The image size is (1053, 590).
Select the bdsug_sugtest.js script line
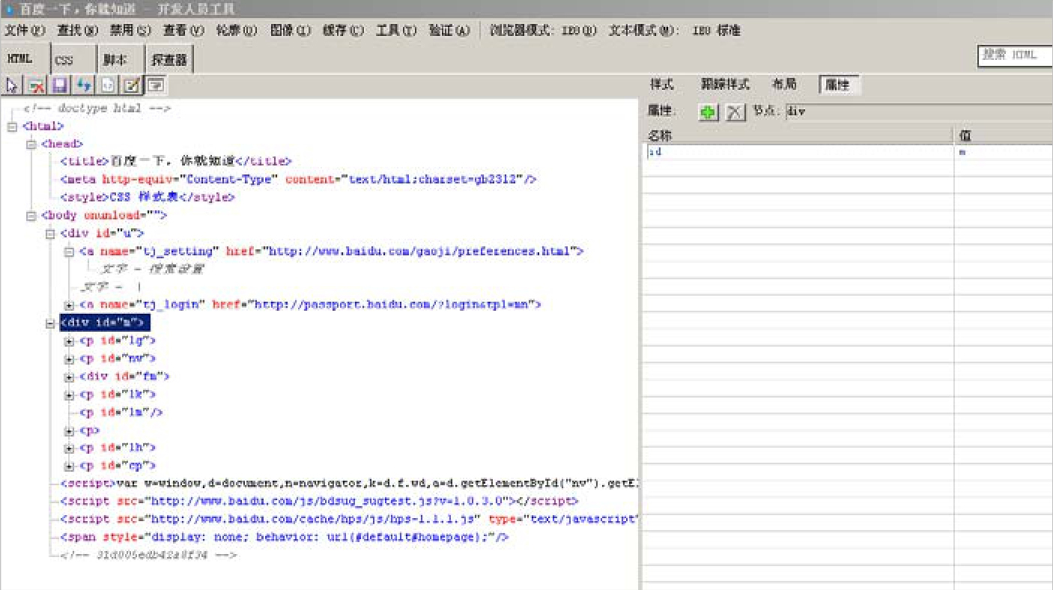pyautogui.click(x=319, y=501)
